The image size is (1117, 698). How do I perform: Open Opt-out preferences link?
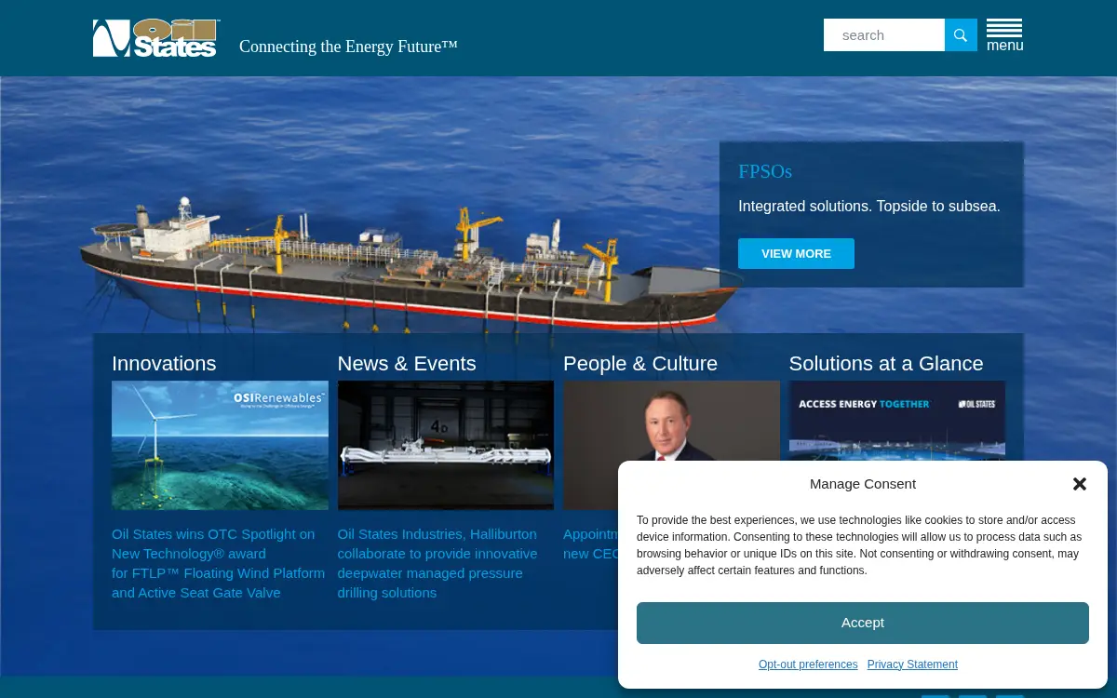[x=808, y=664]
